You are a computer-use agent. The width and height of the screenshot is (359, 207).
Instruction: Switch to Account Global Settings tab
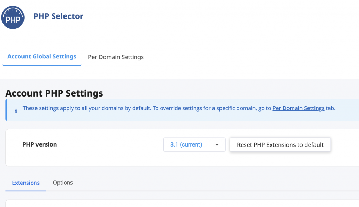(42, 56)
